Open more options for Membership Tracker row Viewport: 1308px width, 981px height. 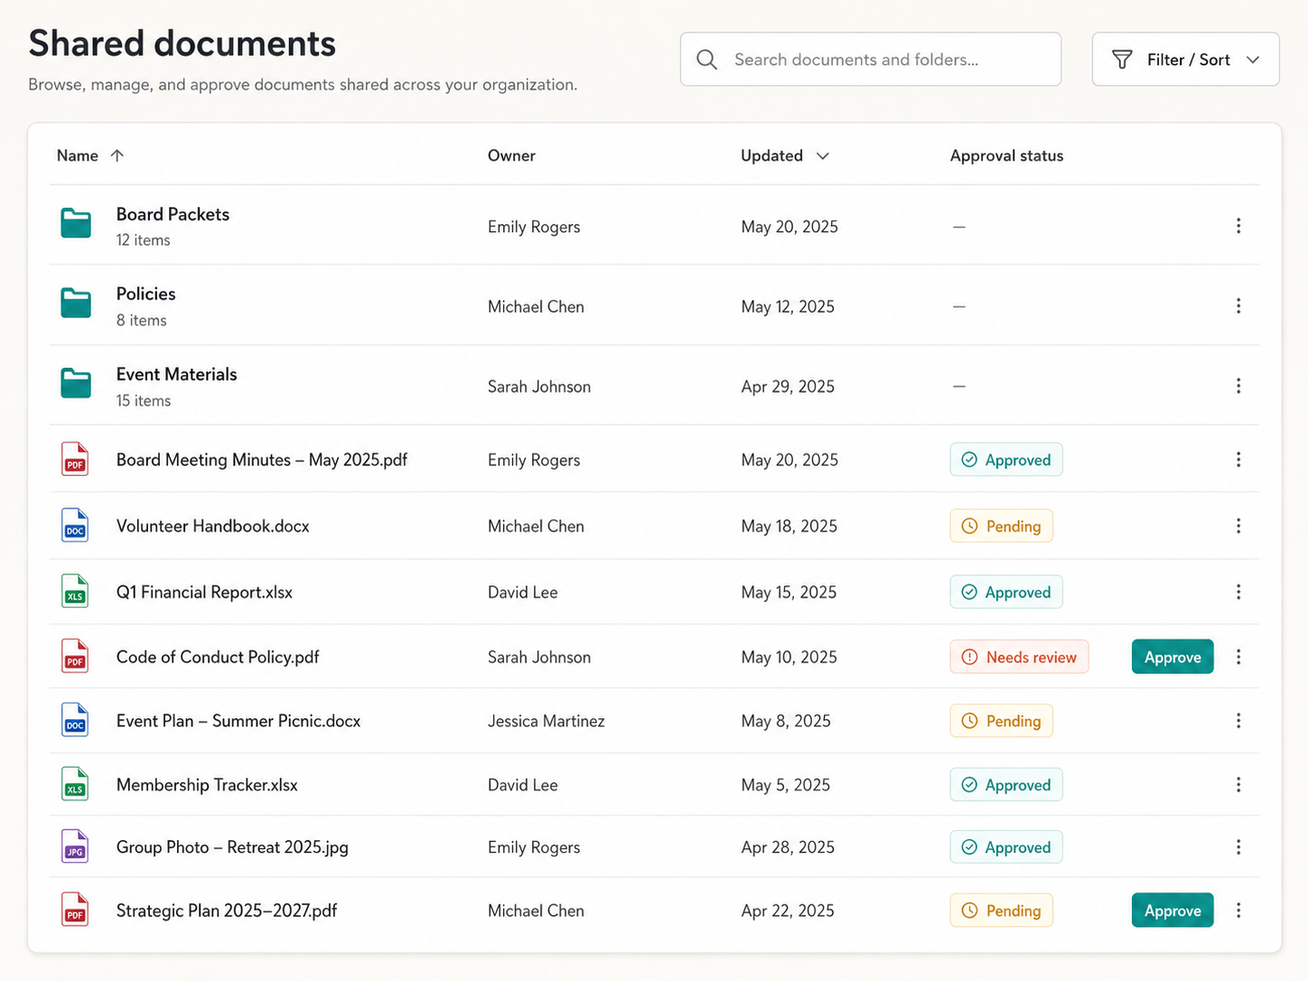1238,785
